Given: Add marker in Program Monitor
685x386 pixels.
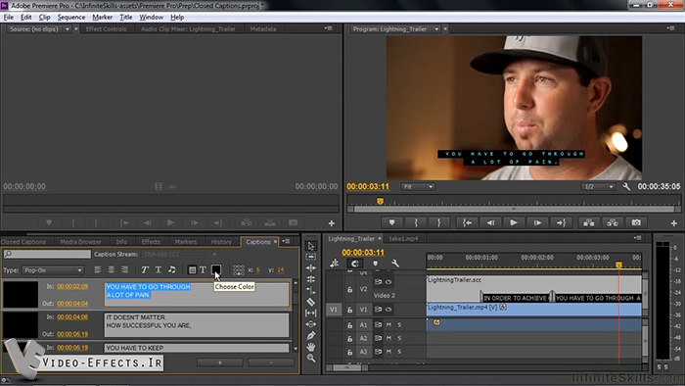Looking at the screenshot, I should pos(391,223).
